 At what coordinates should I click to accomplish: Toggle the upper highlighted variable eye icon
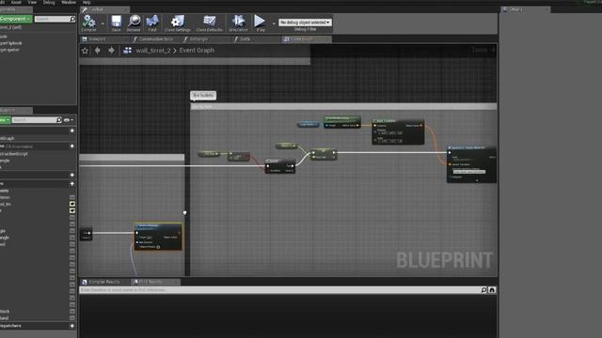[71, 204]
